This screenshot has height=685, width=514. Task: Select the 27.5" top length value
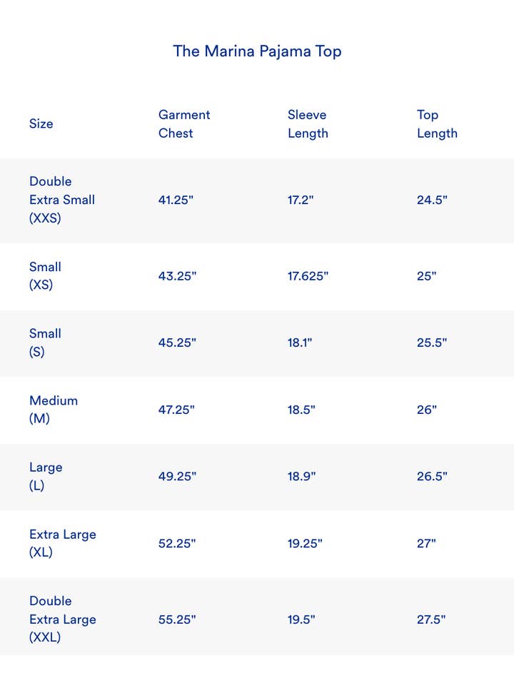[431, 619]
